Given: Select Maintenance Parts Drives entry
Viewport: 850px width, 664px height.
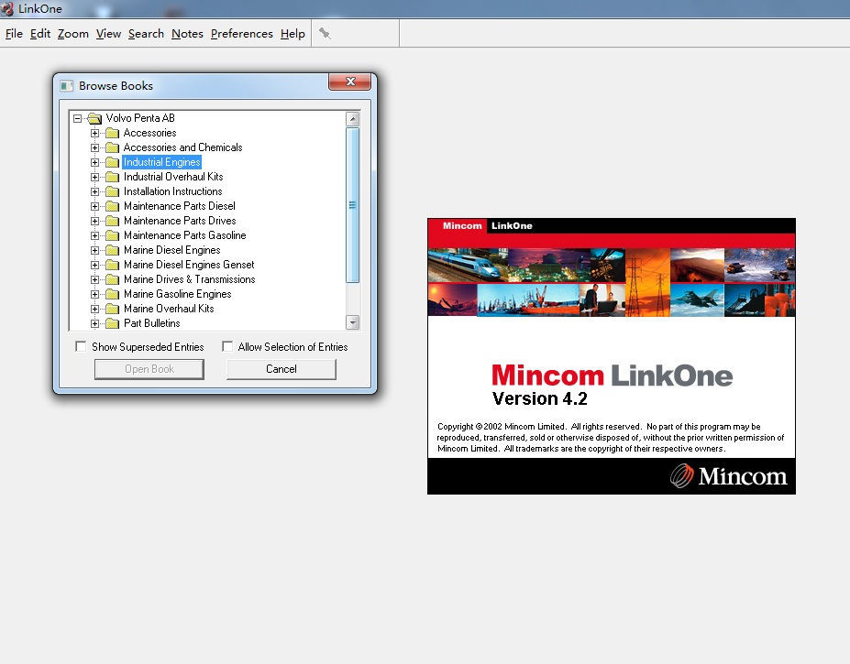Looking at the screenshot, I should tap(180, 221).
